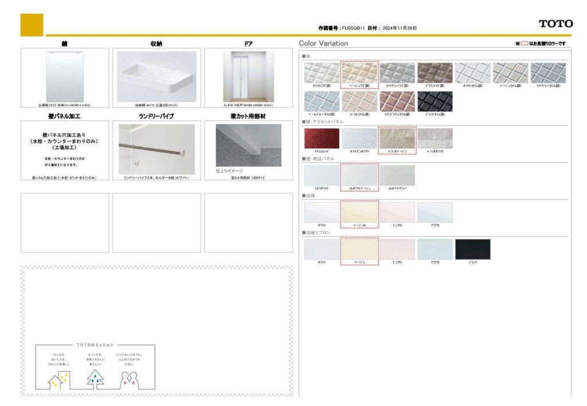Select the black bathtub apron swatch
Image resolution: width=587 pixels, height=406 pixels.
coord(472,249)
